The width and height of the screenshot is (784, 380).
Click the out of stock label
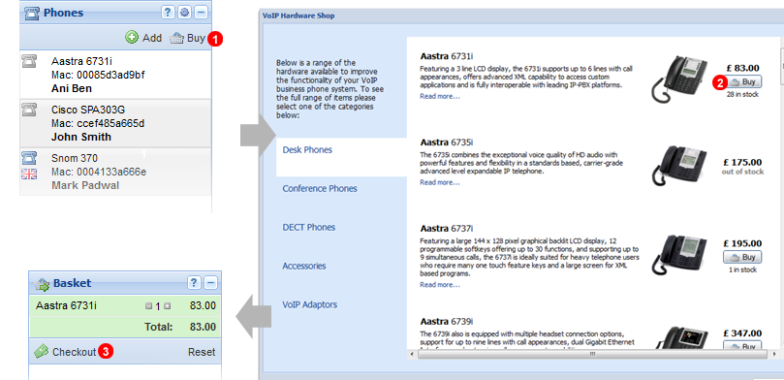tap(742, 172)
